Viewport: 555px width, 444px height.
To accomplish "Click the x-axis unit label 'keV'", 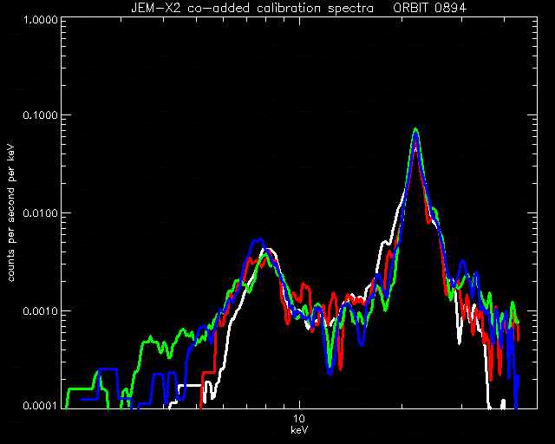I will point(299,430).
